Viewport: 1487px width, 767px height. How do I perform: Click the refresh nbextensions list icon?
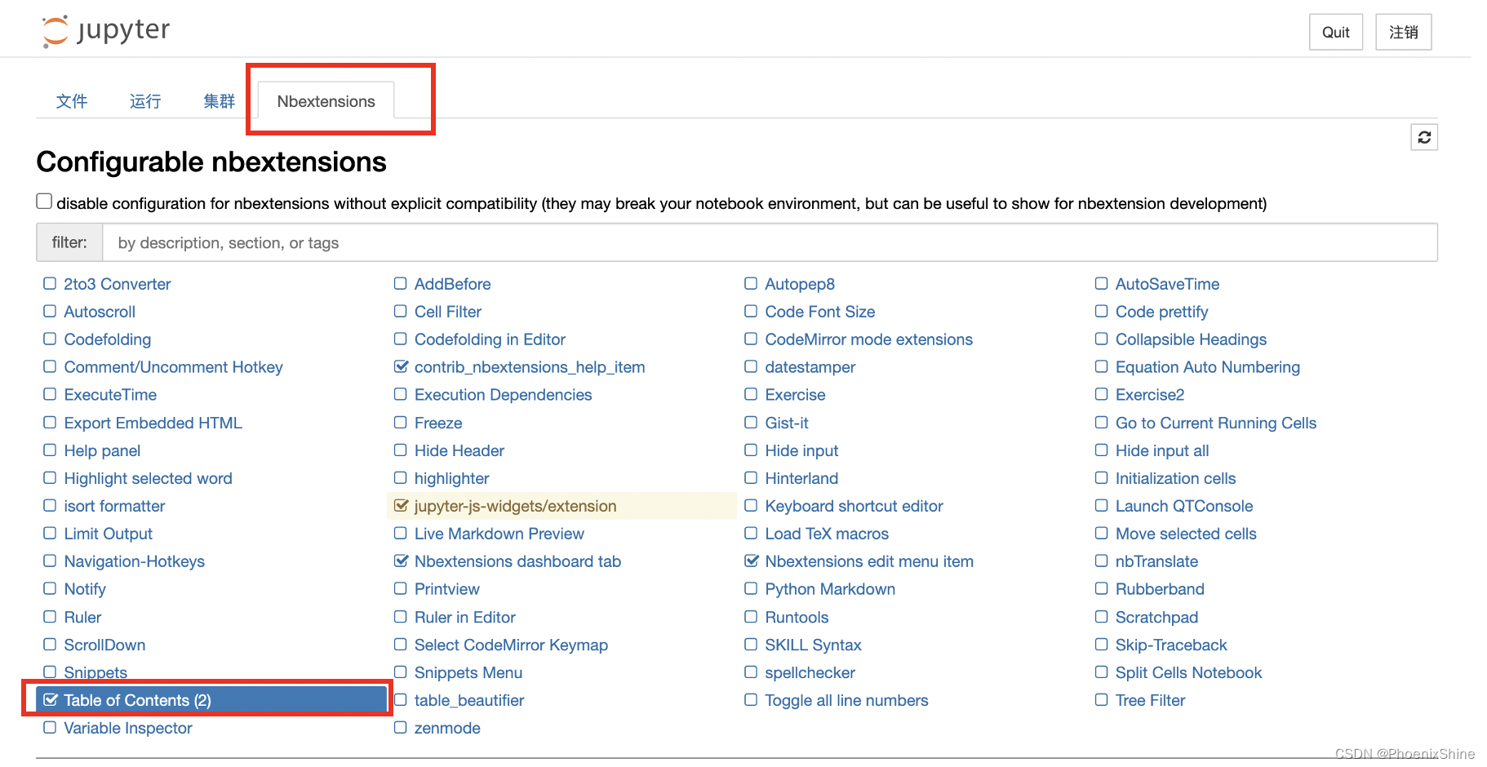[x=1424, y=137]
